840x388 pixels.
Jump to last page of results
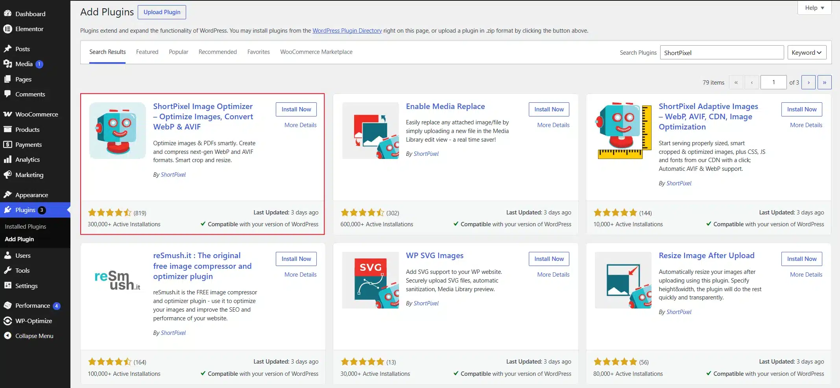click(824, 82)
